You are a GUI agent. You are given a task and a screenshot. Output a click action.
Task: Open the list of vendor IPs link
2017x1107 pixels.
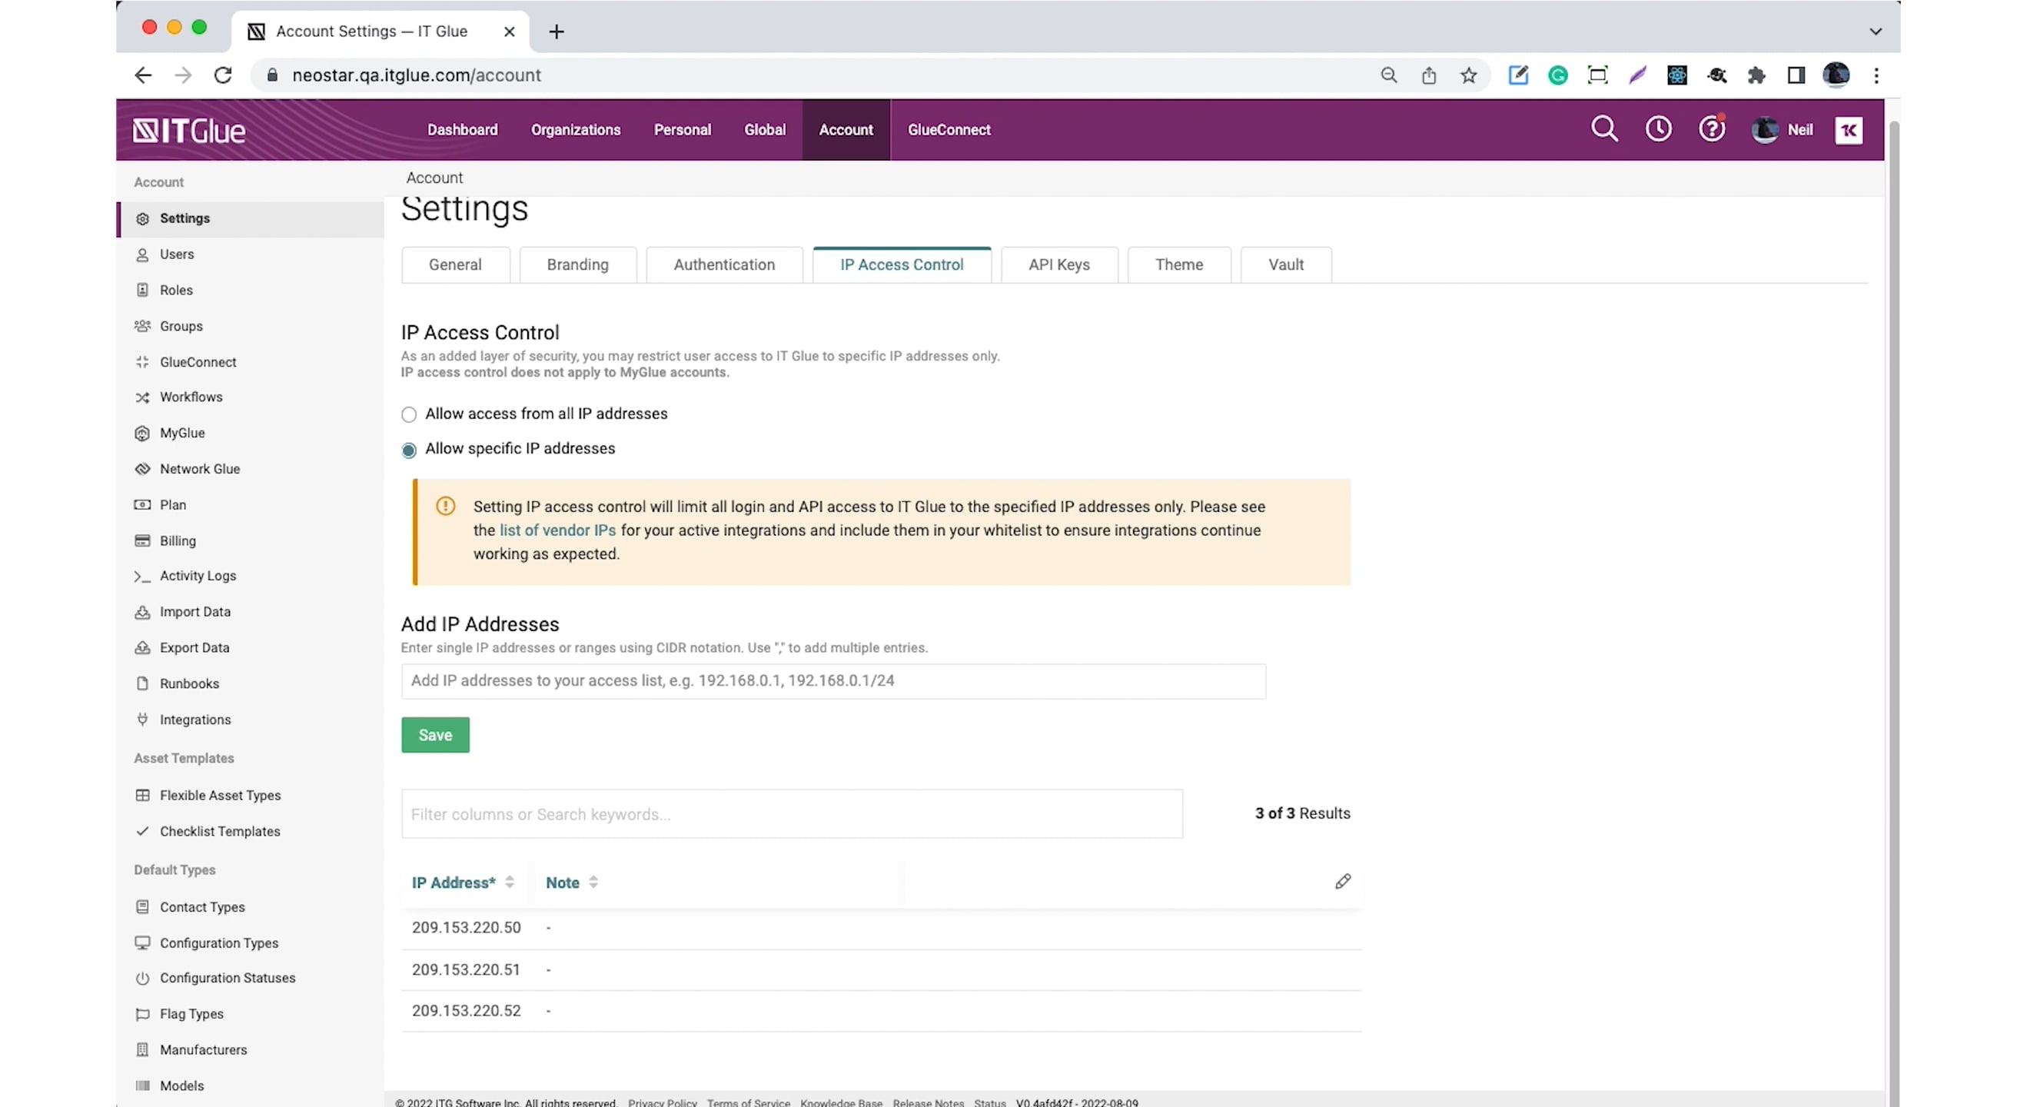coord(557,530)
